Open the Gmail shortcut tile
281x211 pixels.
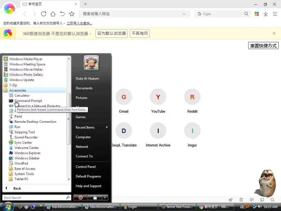(x=124, y=101)
